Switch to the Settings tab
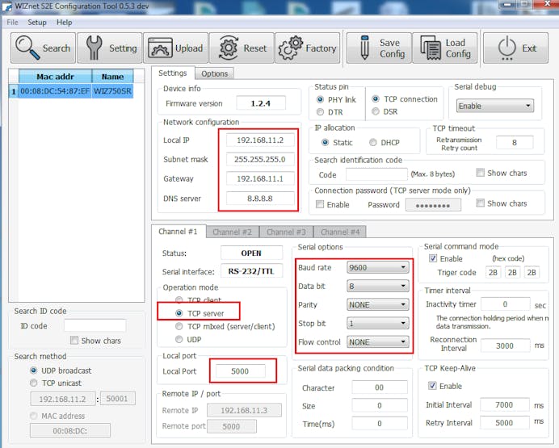This screenshot has height=448, width=559. click(173, 73)
